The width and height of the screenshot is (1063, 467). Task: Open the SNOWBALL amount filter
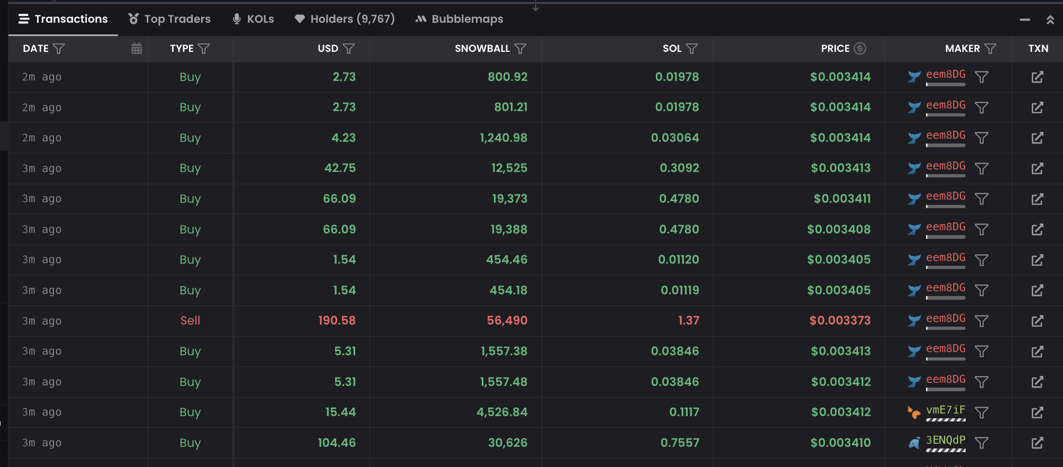tap(520, 49)
